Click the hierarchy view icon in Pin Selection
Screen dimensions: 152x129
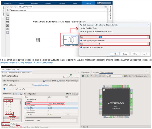tap(21, 94)
